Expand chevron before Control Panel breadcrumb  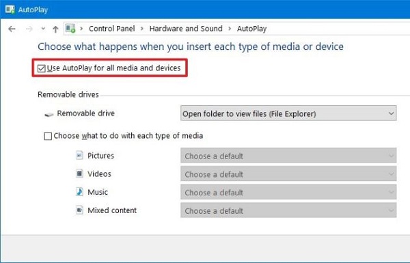81,29
